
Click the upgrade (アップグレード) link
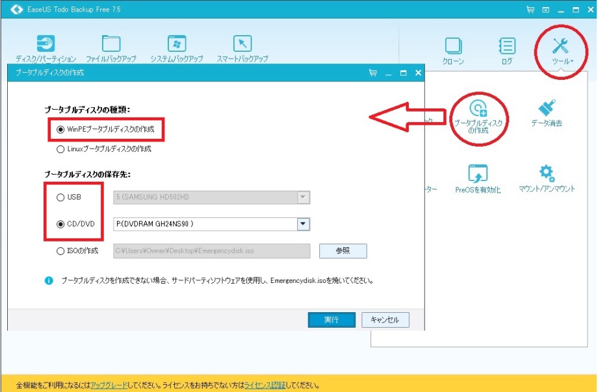pyautogui.click(x=109, y=385)
